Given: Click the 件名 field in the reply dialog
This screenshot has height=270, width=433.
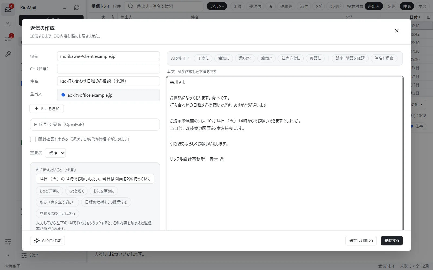Looking at the screenshot, I should (x=109, y=81).
